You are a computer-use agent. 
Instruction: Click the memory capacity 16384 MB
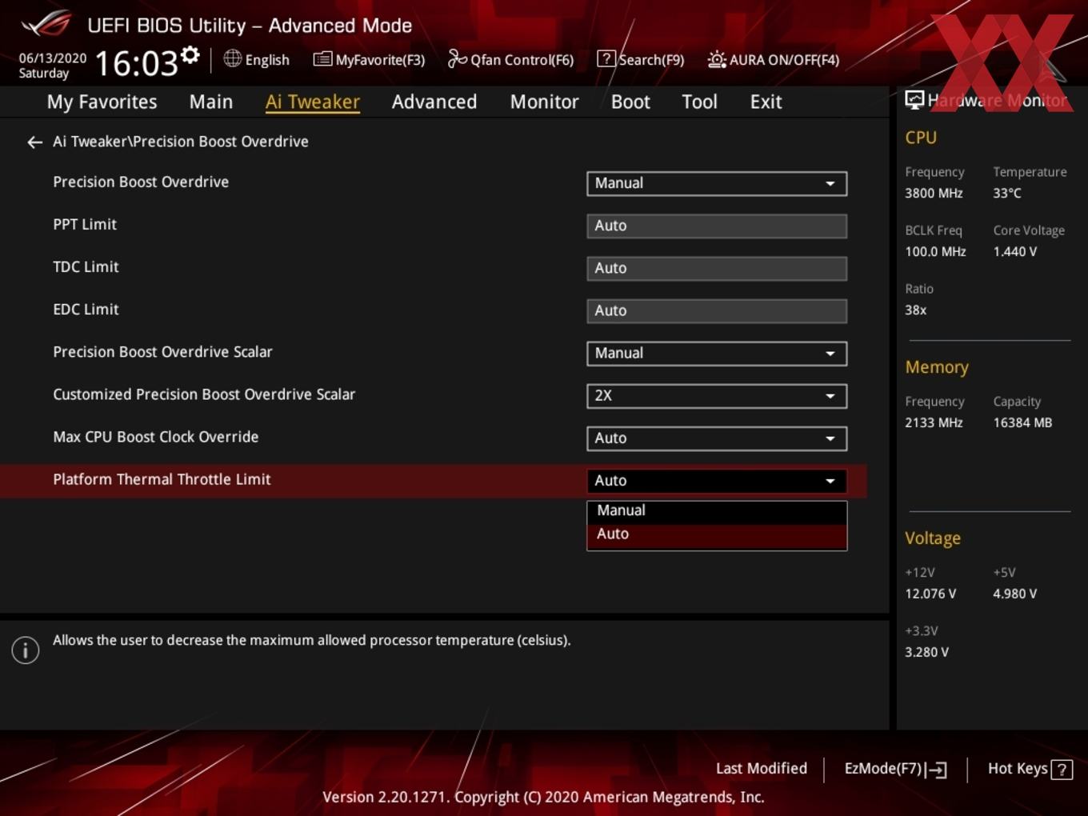tap(1022, 422)
